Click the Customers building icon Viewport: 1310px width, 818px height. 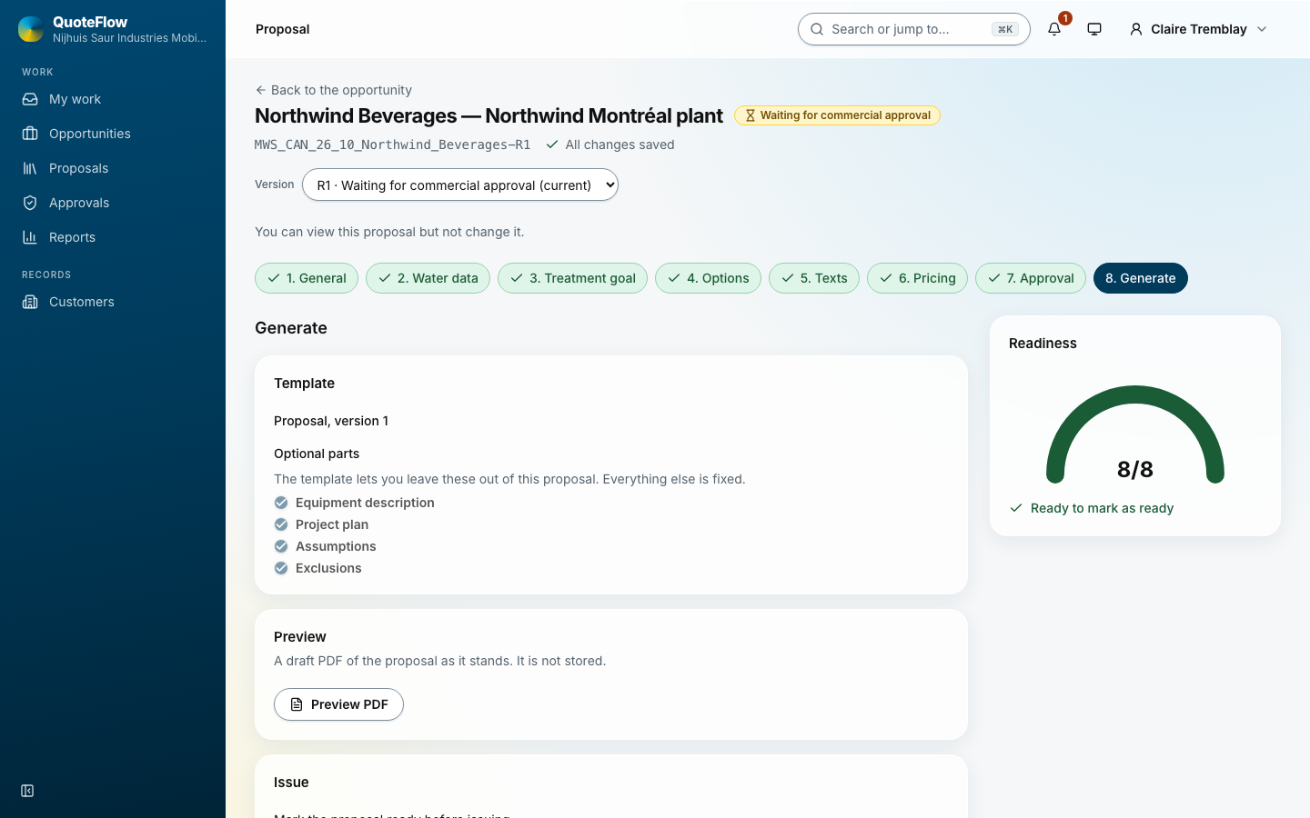pos(30,302)
